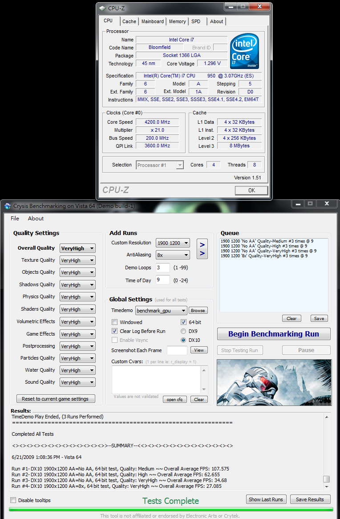Viewport: 340px width, 519px height.
Task: Click the Demo Loops input field
Action: (162, 268)
